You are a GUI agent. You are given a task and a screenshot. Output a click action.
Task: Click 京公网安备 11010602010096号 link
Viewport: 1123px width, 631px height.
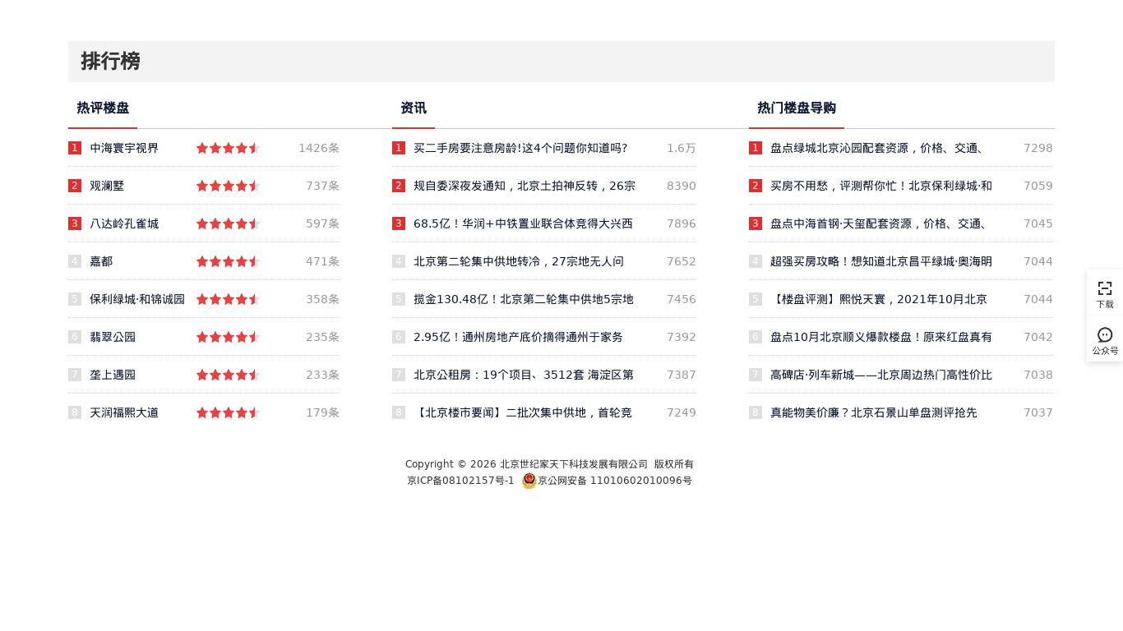click(614, 481)
